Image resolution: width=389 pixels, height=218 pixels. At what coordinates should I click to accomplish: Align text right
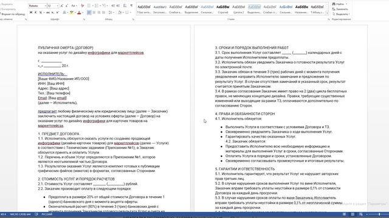tap(98, 12)
